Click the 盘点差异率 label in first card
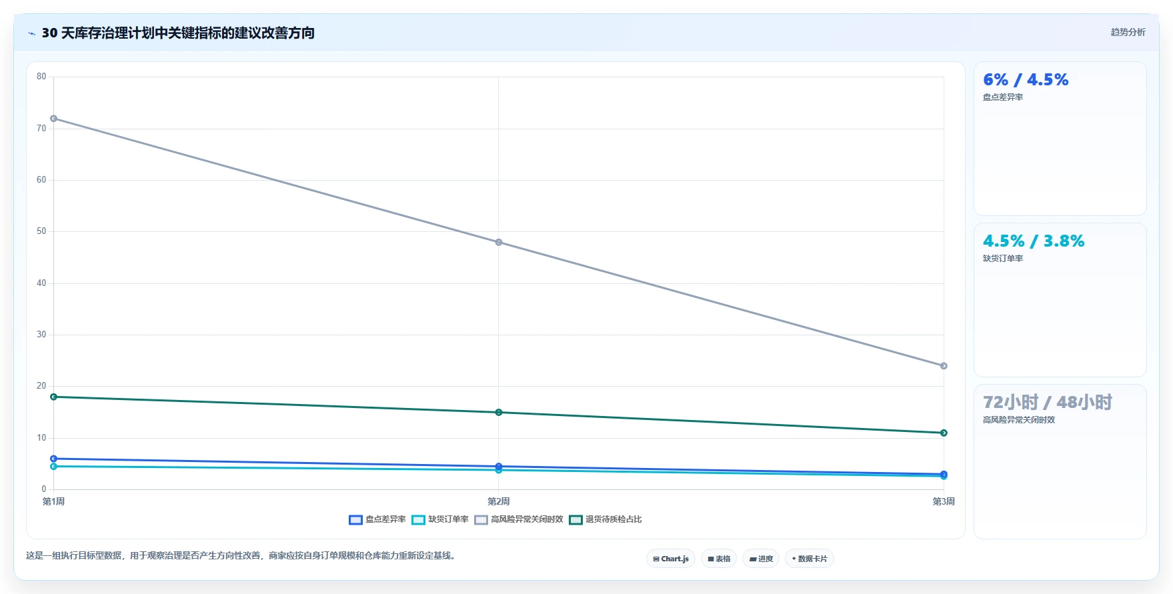The image size is (1173, 594). pos(1003,97)
